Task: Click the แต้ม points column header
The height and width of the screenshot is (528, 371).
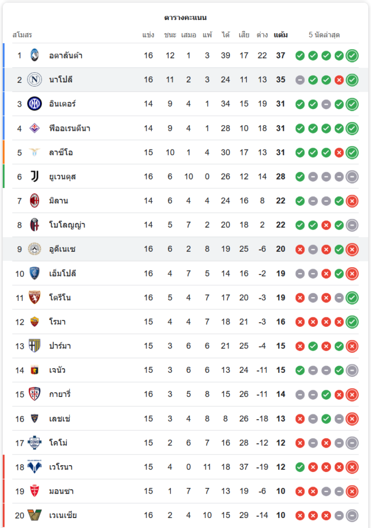Action: point(281,35)
